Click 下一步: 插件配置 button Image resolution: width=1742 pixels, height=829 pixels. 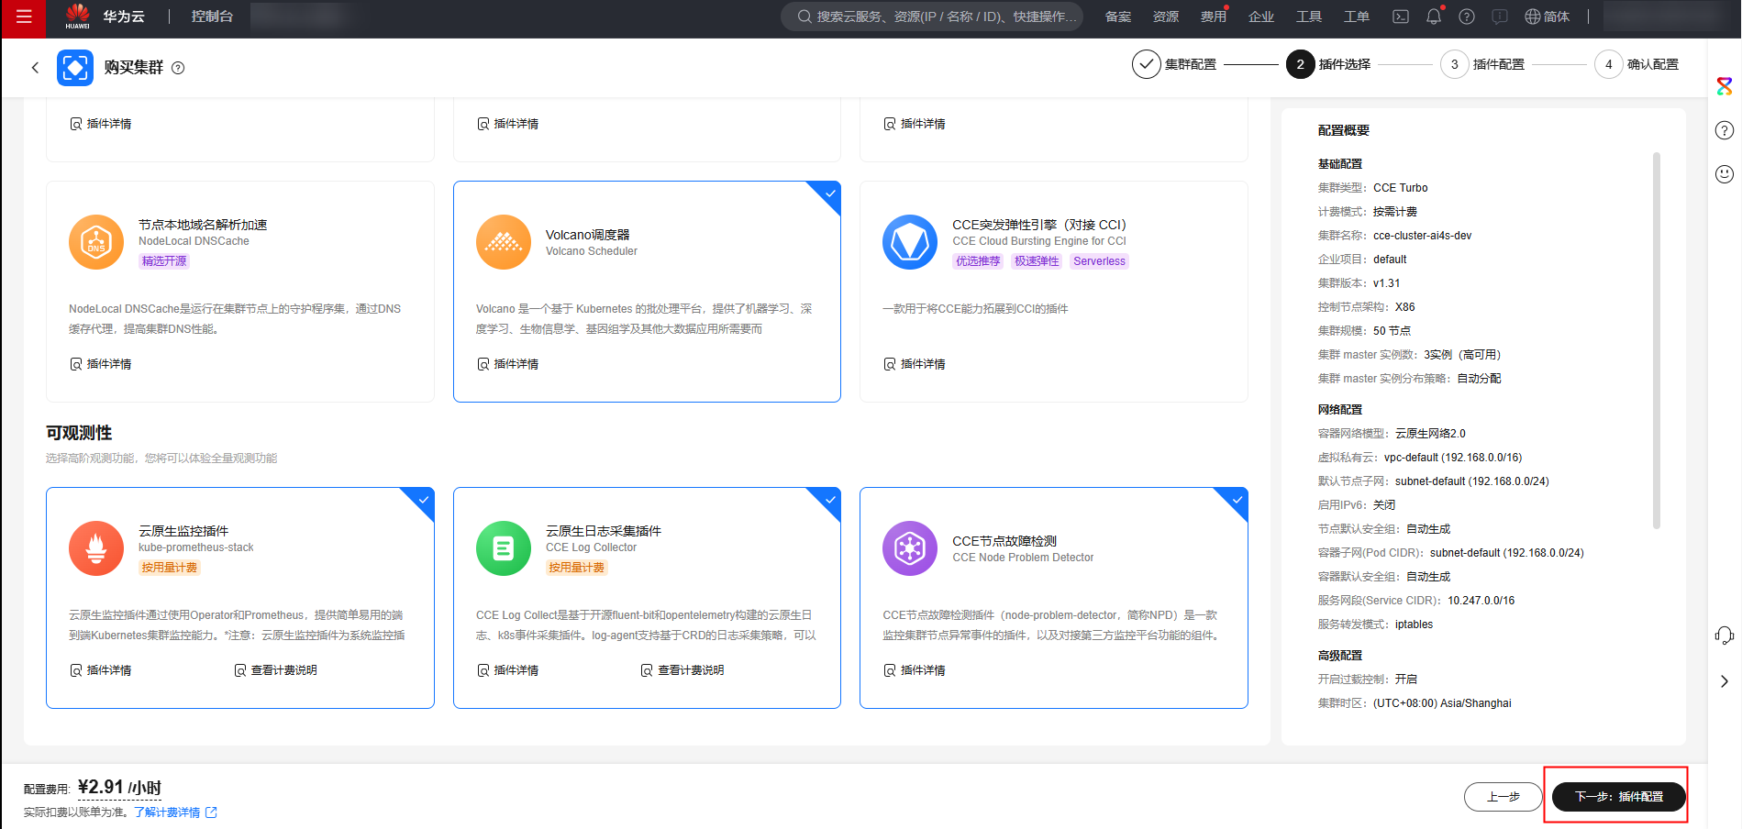1618,797
